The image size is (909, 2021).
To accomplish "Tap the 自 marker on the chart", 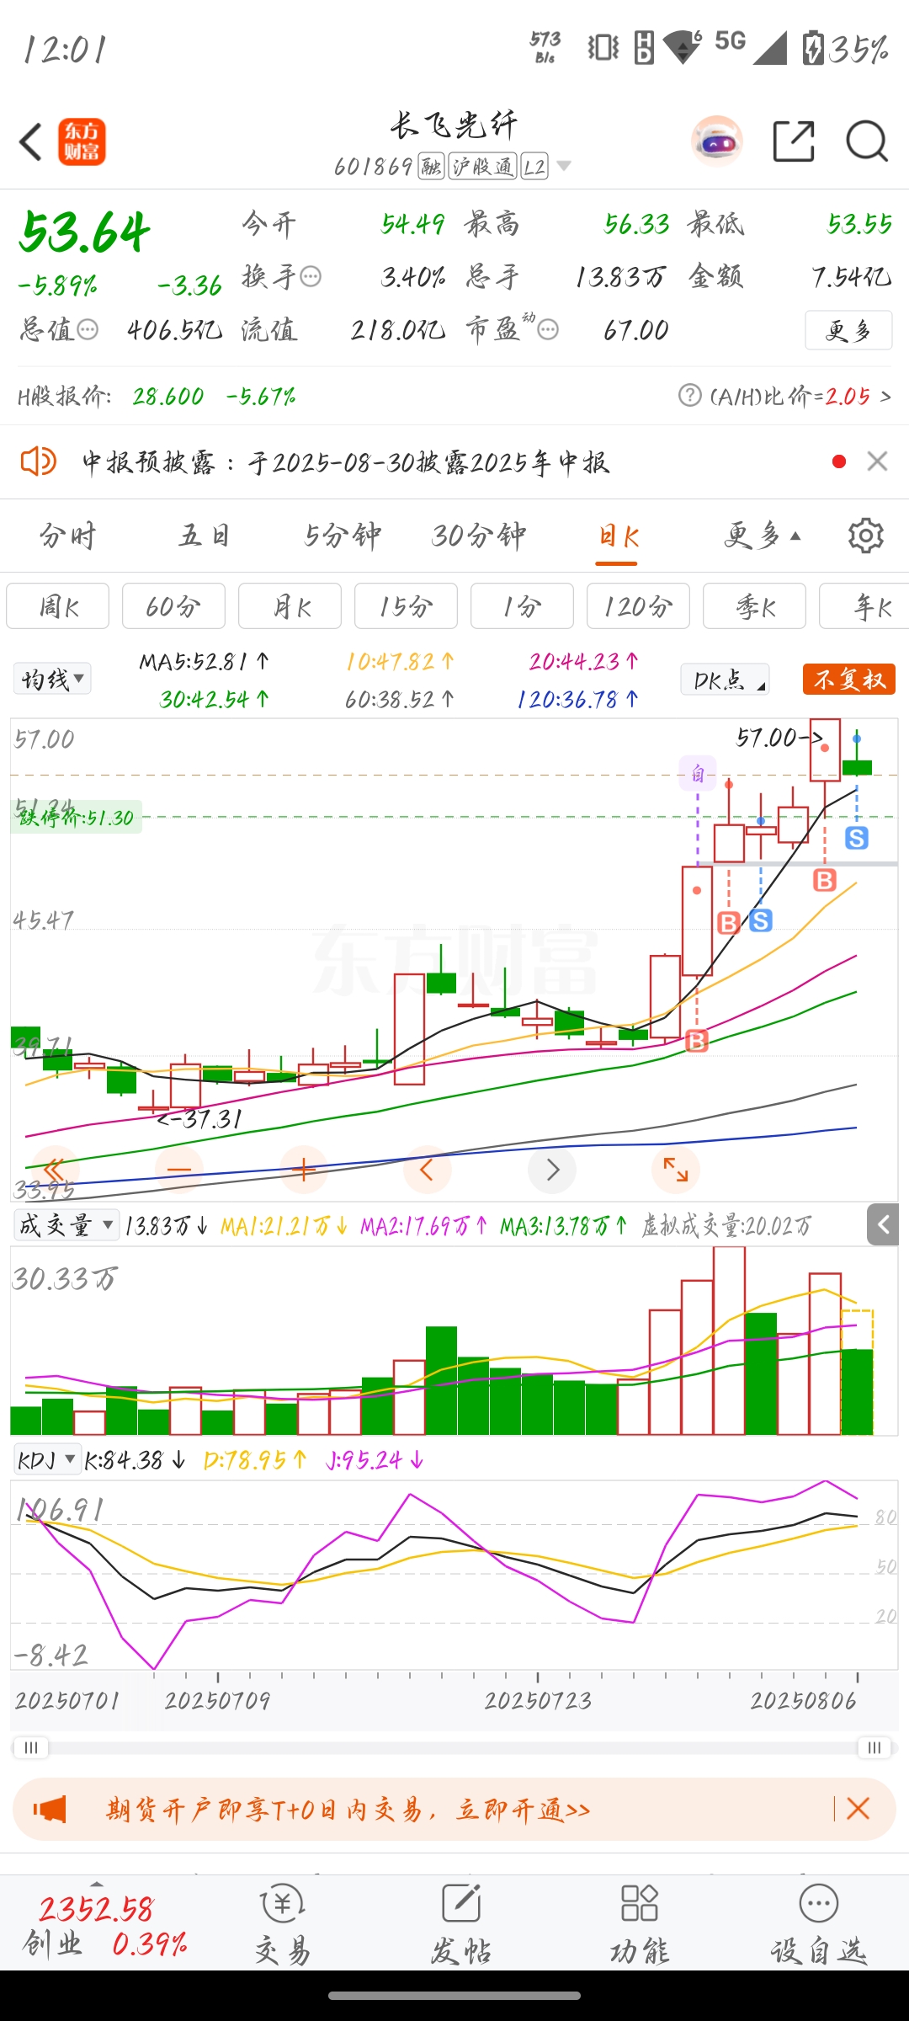I will [698, 773].
